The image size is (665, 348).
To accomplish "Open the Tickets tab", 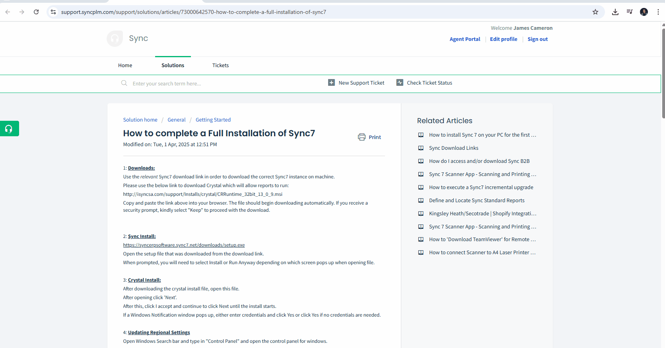I will coord(220,66).
